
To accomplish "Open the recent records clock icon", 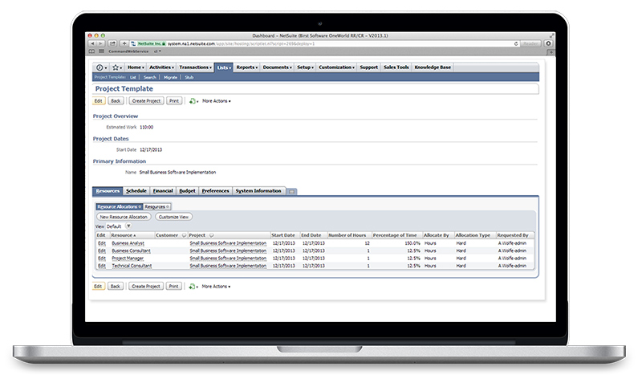I will coord(101,68).
